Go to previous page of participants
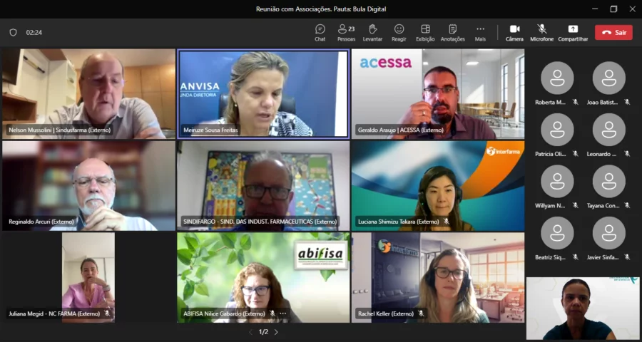Image resolution: width=642 pixels, height=342 pixels. [x=250, y=332]
